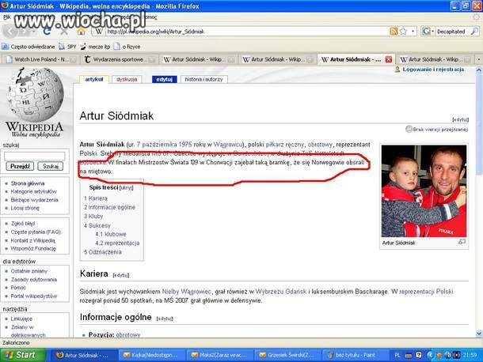Open the o fizyce bookmark
The width and height of the screenshot is (483, 362).
click(x=127, y=47)
